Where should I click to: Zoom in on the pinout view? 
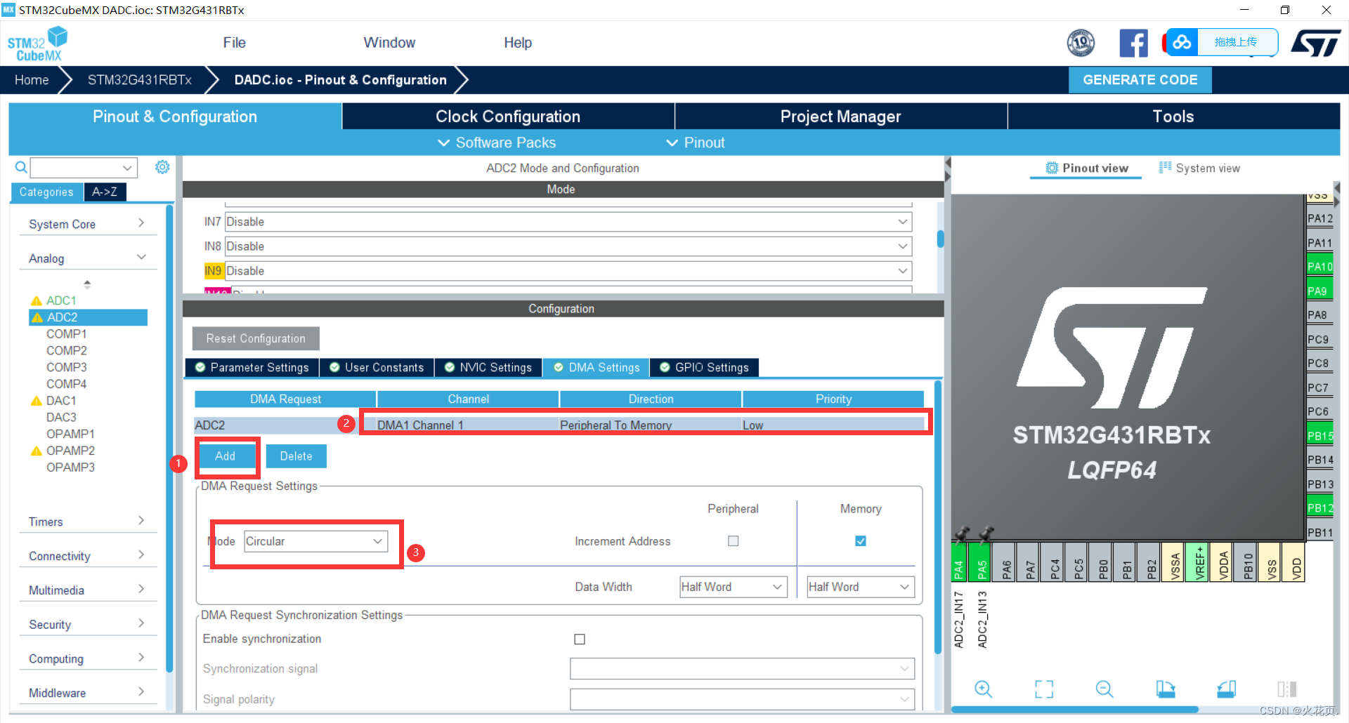coord(983,689)
